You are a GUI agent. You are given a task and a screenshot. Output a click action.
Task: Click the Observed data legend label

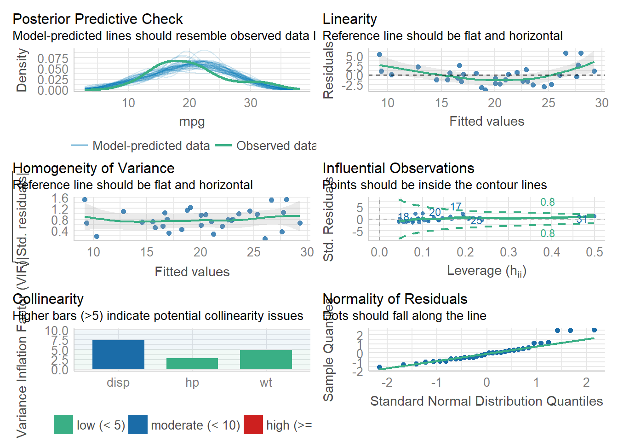coord(276,146)
